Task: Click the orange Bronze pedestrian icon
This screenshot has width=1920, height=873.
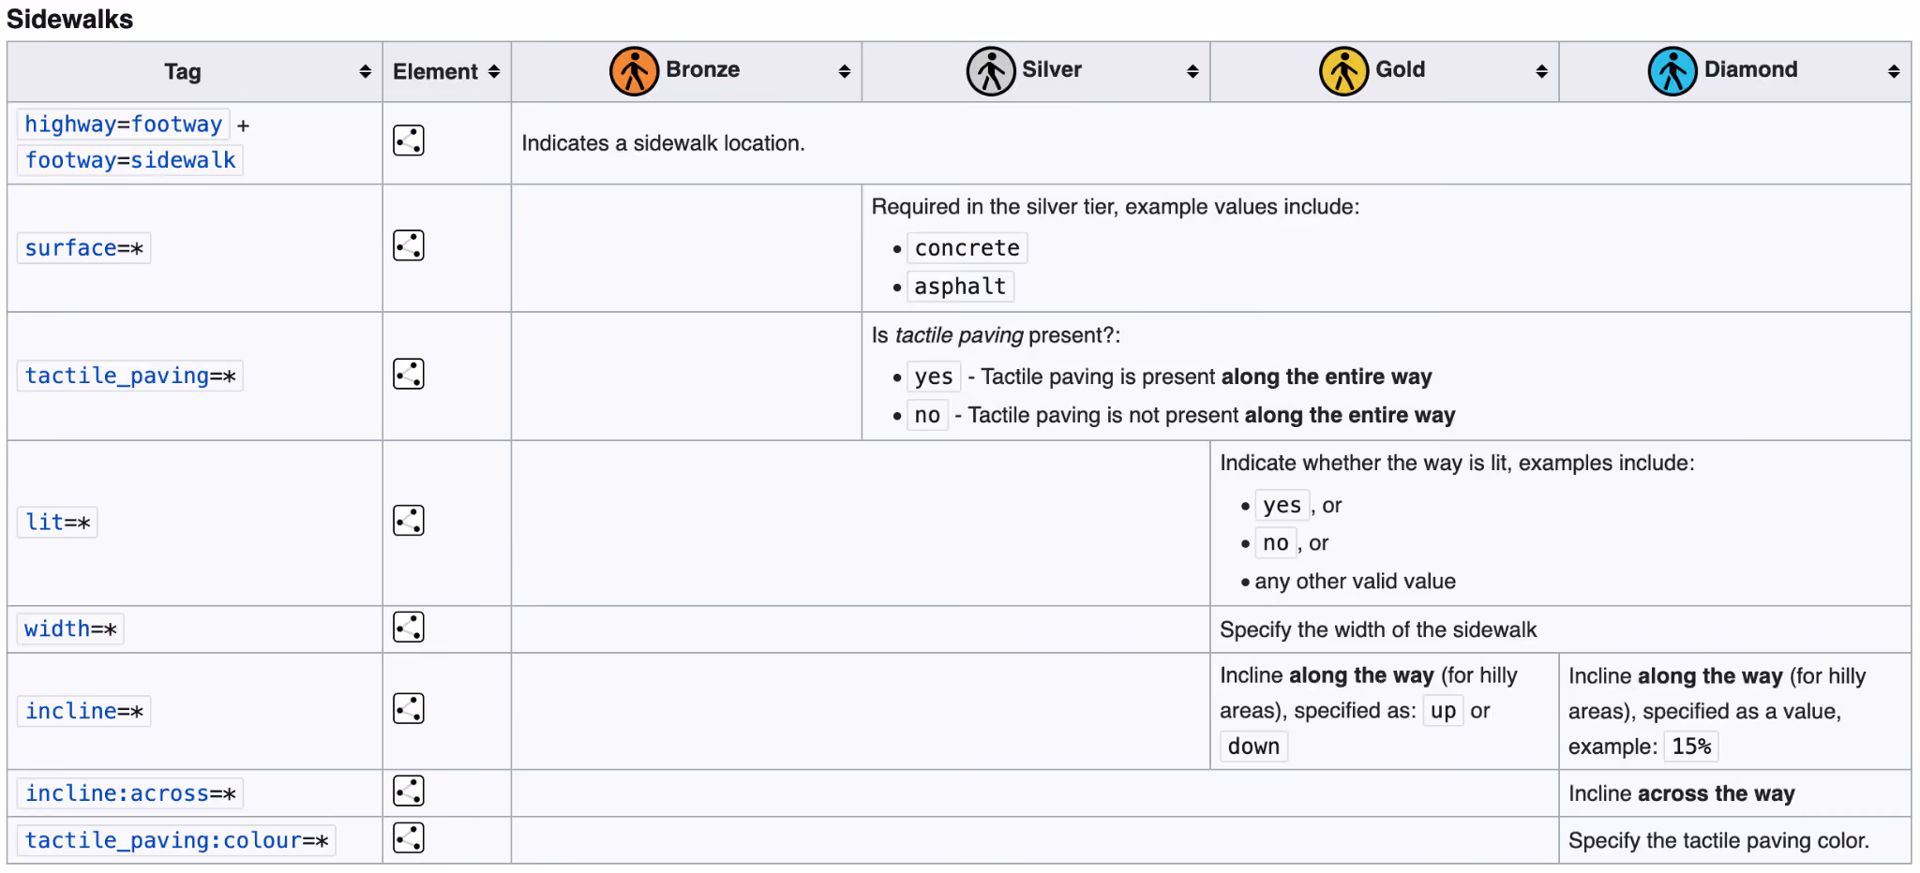Action: pos(634,71)
